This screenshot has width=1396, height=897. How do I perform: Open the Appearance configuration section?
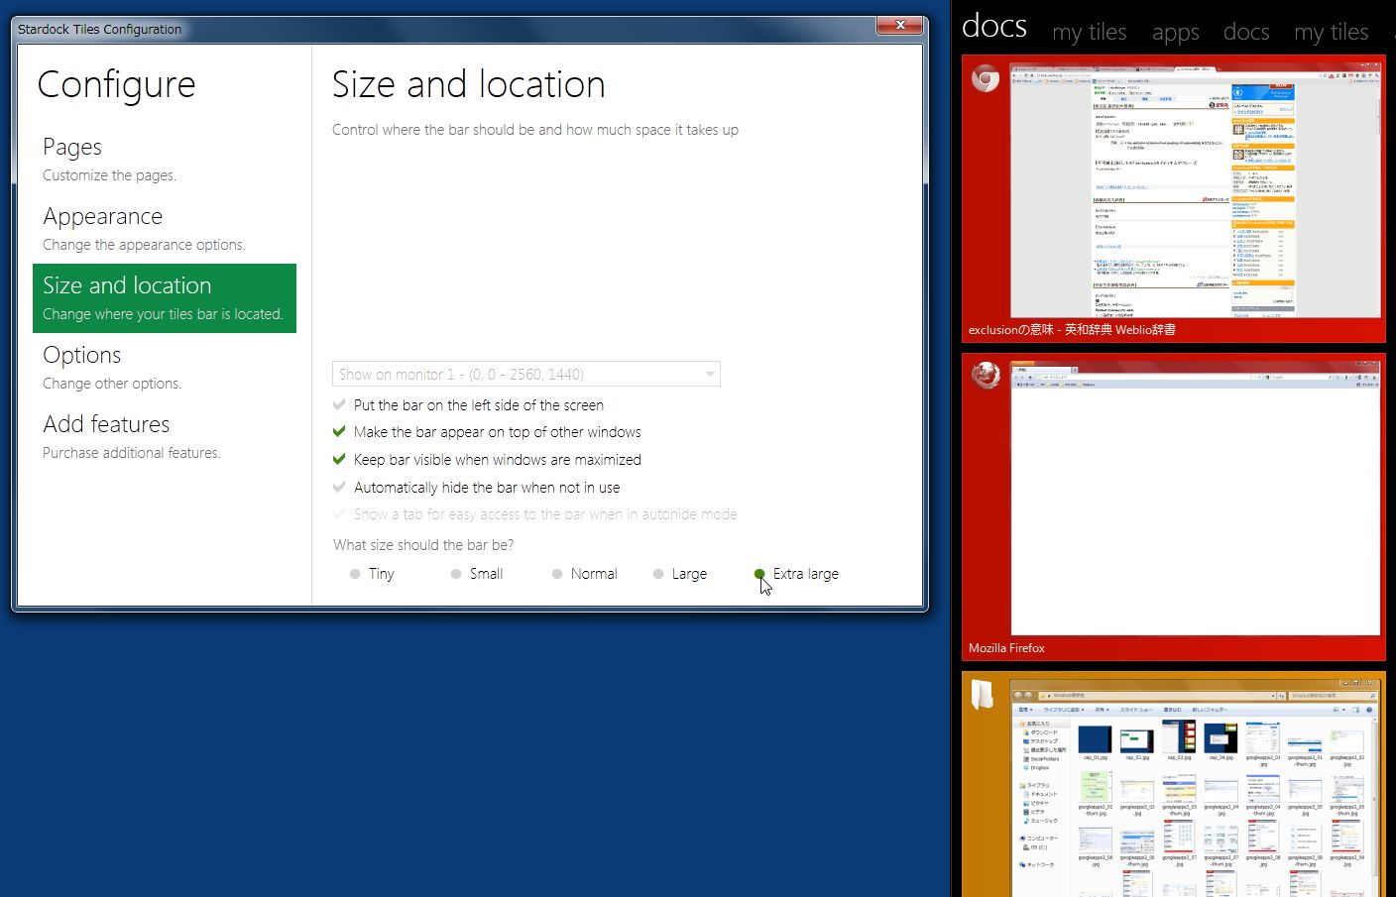coord(165,229)
